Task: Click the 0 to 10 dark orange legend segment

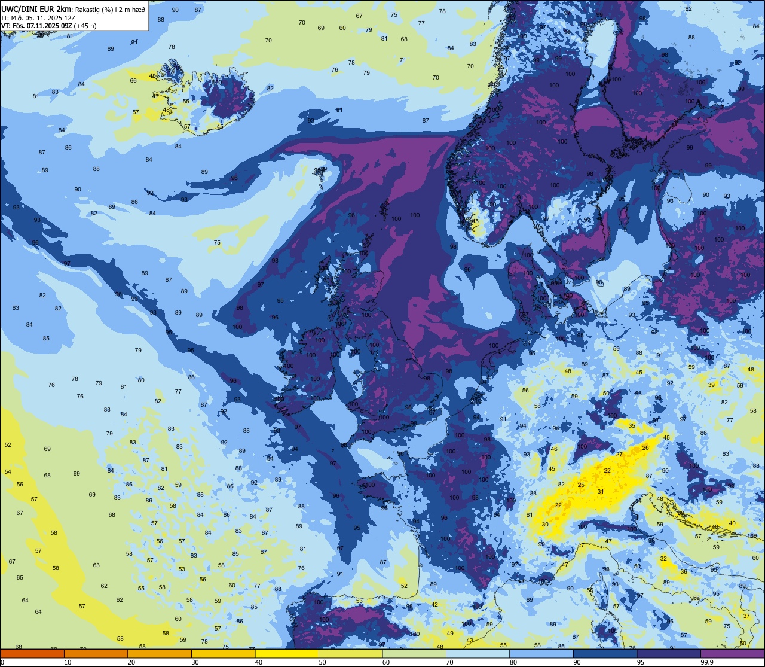Action: (32, 653)
